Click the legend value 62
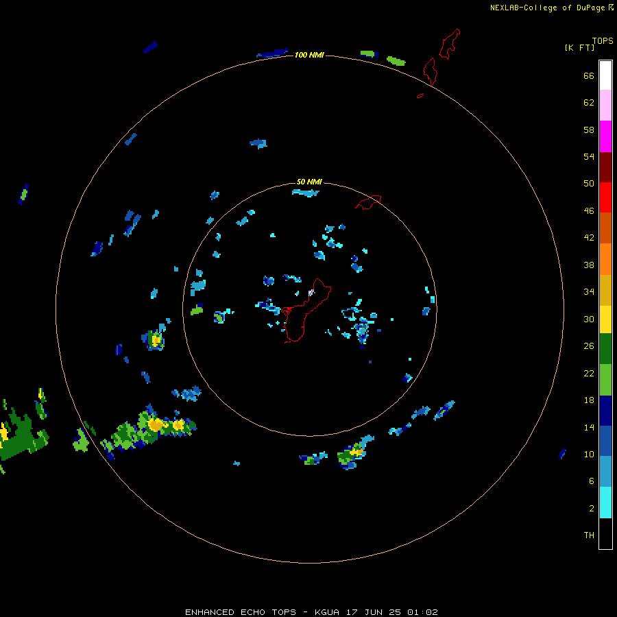Screen dimensions: 617x617 [x=589, y=103]
